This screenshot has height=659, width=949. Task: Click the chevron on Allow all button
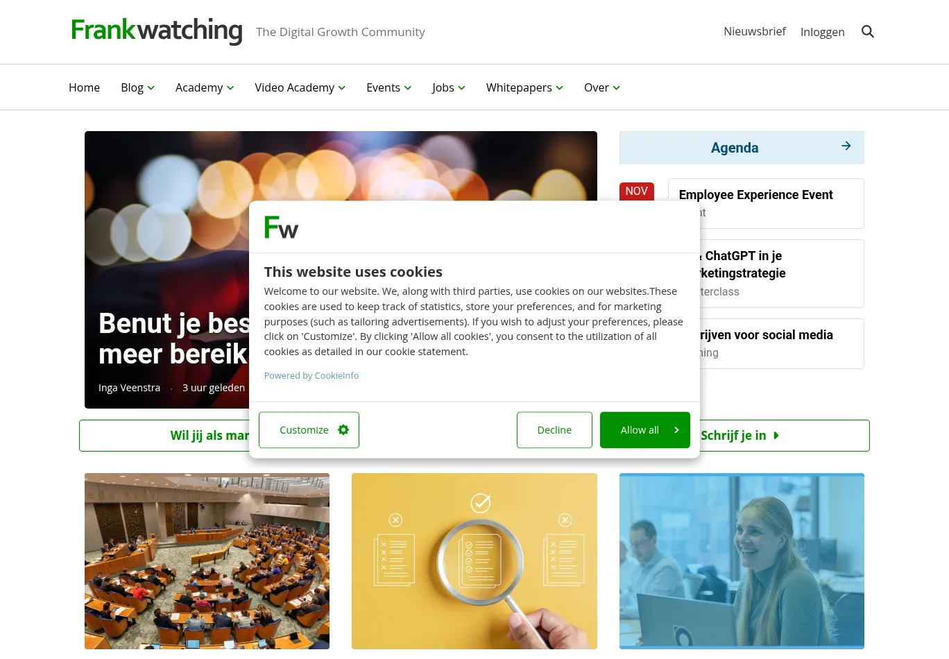(676, 430)
